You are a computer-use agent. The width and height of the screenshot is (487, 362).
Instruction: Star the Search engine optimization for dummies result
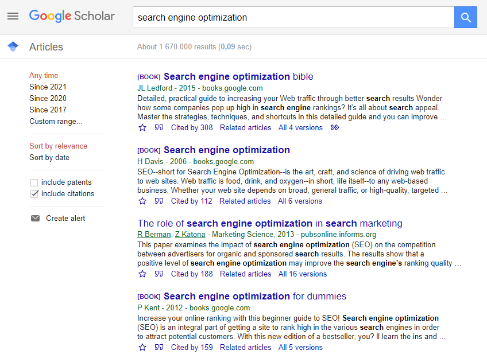[143, 348]
